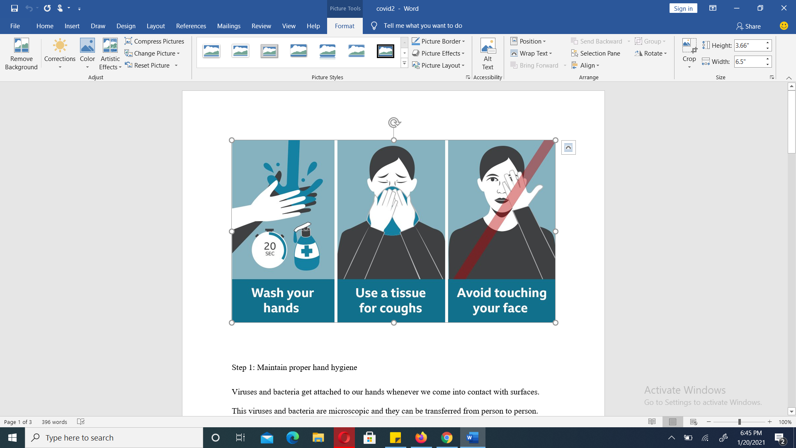The image size is (796, 448).
Task: Click the zoom slider handle
Action: click(739, 422)
